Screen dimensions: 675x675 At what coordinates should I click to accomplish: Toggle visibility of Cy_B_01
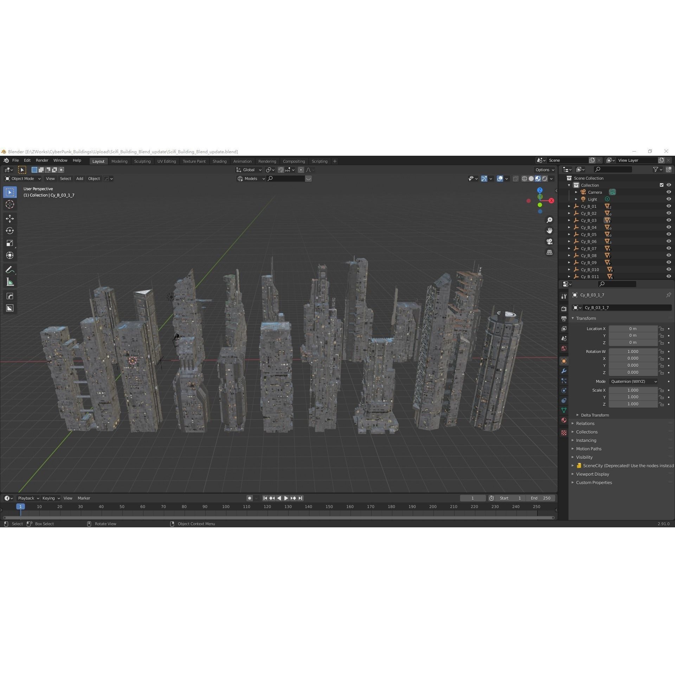coord(669,206)
